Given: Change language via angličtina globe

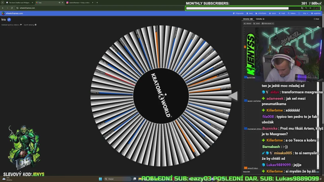Looking at the screenshot, I should coord(316,13).
